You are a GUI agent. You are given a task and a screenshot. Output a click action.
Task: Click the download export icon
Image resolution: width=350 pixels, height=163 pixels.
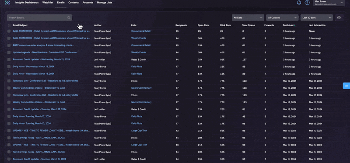tap(339, 17)
